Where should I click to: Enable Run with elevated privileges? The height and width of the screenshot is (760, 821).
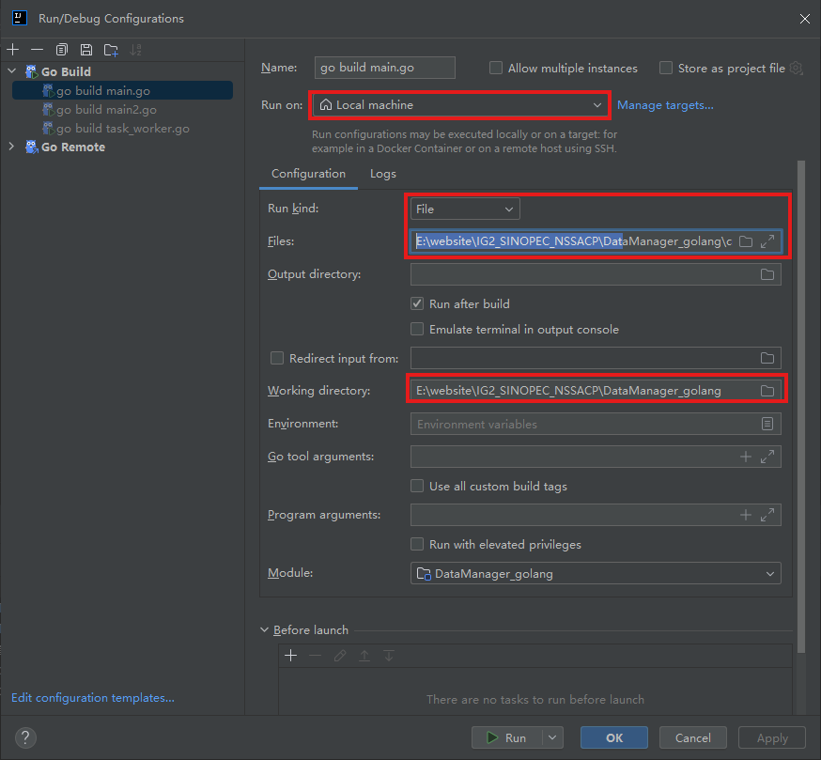tap(417, 544)
